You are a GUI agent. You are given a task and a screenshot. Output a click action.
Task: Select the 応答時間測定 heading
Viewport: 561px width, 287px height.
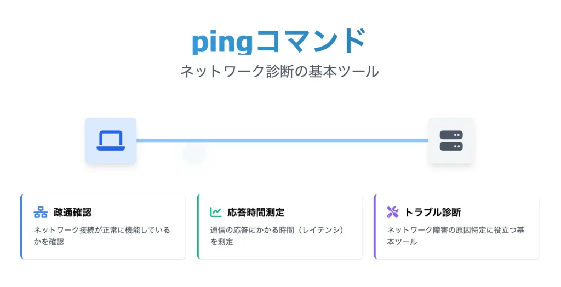tap(256, 212)
